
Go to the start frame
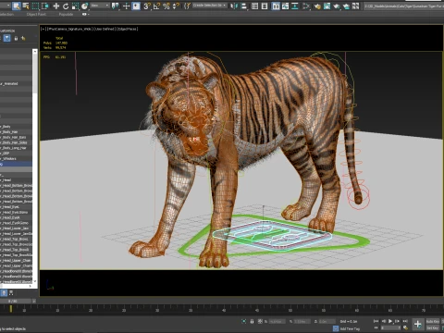click(376, 321)
